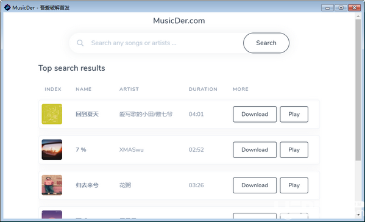This screenshot has width=365, height=222.
Task: Click the vertical scrollbar thumb
Action: click(358, 90)
